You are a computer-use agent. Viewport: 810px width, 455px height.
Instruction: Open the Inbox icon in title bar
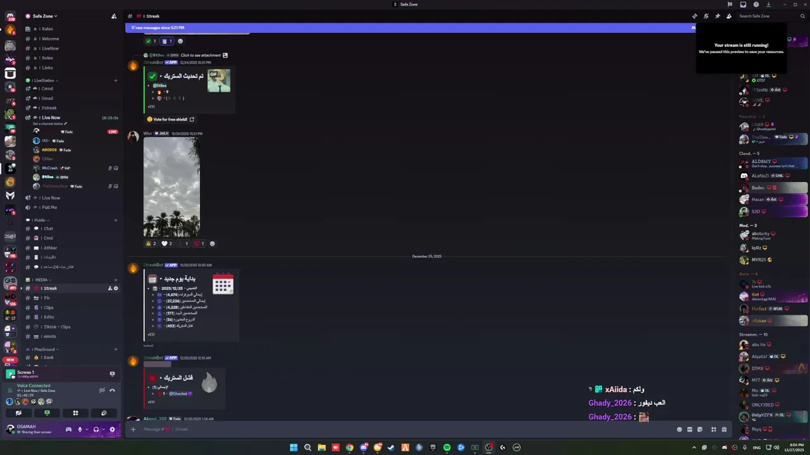click(744, 4)
